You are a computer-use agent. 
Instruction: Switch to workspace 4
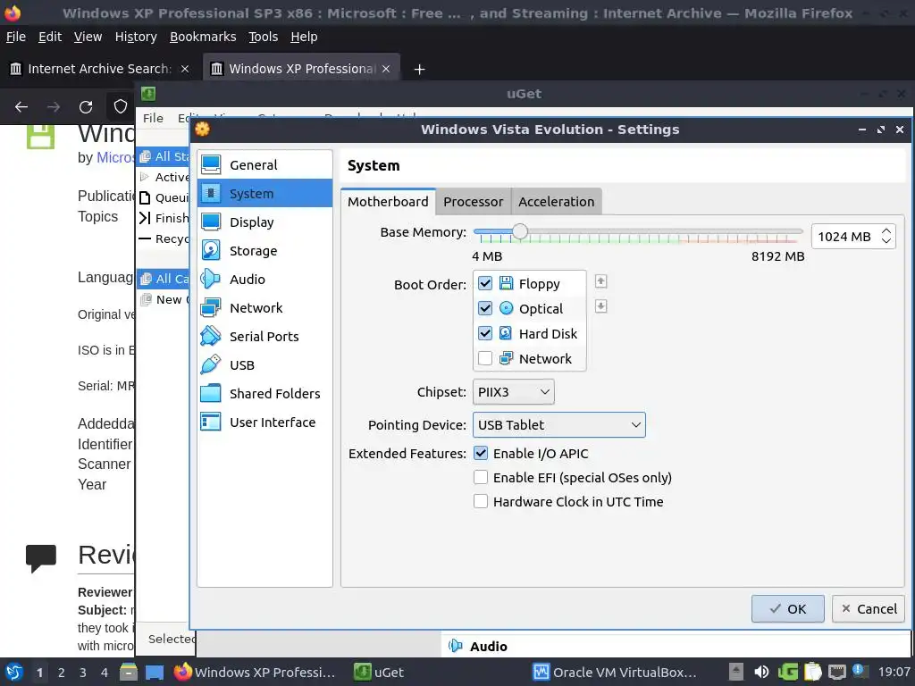coord(105,673)
